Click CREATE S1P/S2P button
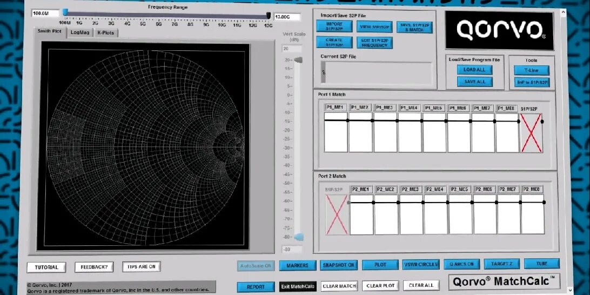Screen dimensions: 590x295 point(334,42)
